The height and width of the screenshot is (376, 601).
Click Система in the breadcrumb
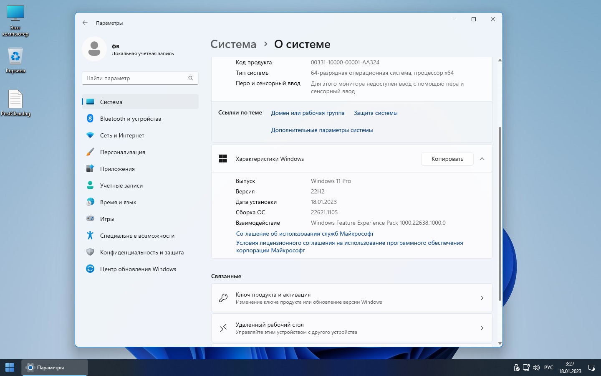tap(233, 44)
